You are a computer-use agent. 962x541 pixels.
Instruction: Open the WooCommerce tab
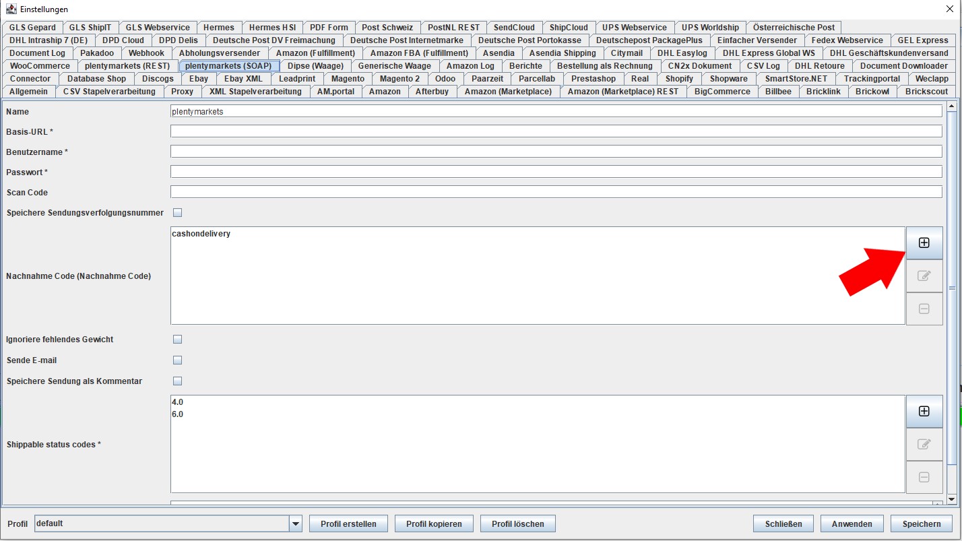tap(40, 66)
